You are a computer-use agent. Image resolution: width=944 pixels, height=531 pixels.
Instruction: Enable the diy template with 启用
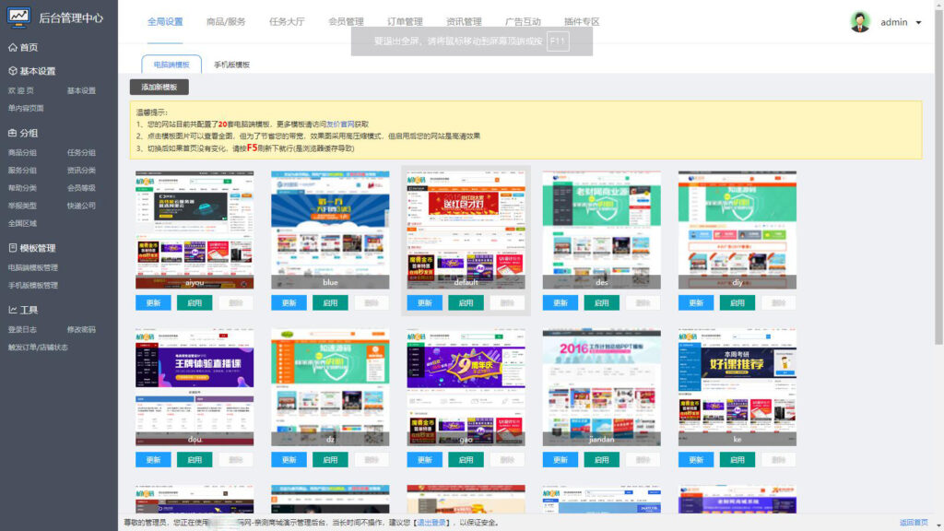pos(737,302)
